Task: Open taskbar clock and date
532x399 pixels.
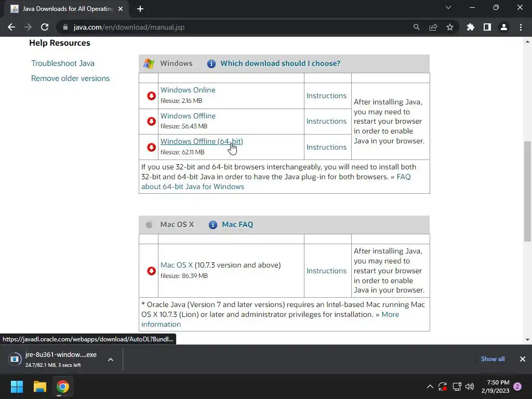Action: point(495,387)
